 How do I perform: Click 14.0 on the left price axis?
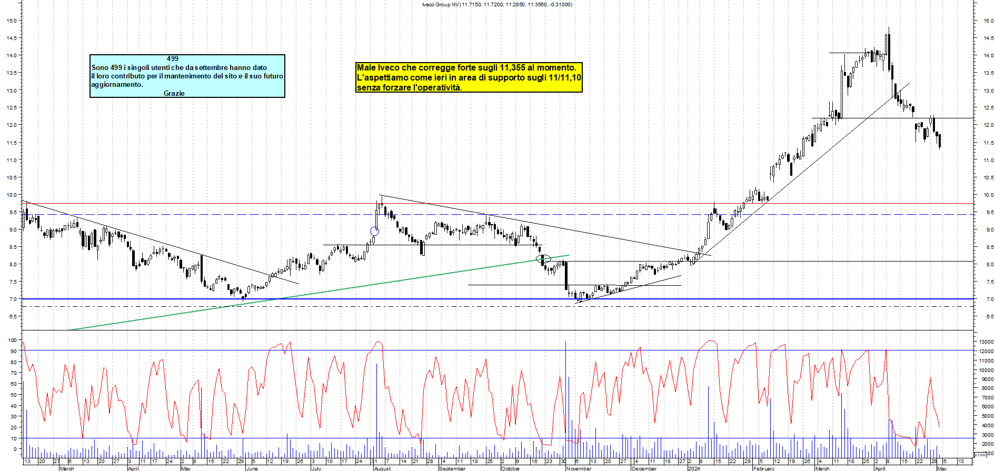pos(12,56)
